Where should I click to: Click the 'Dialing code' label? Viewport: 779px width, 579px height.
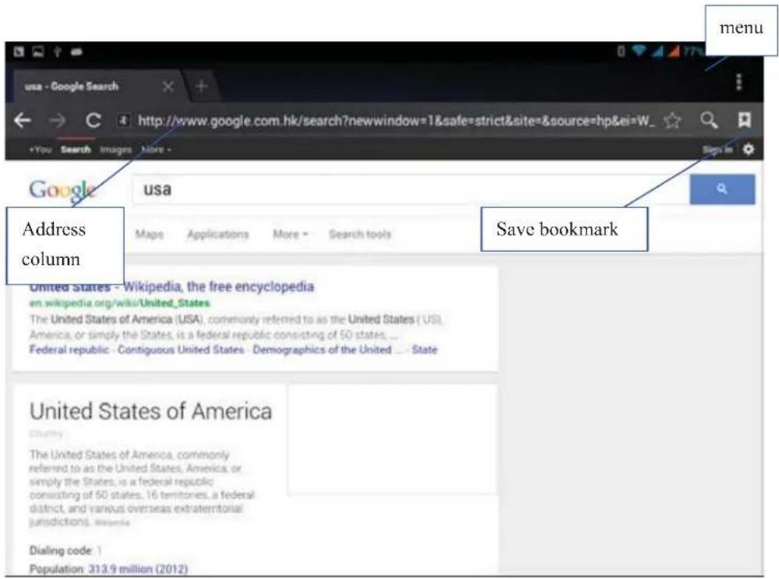61,551
